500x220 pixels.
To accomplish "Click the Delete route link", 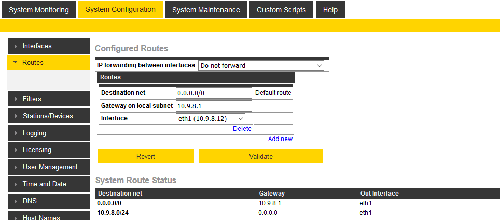I will click(x=242, y=129).
